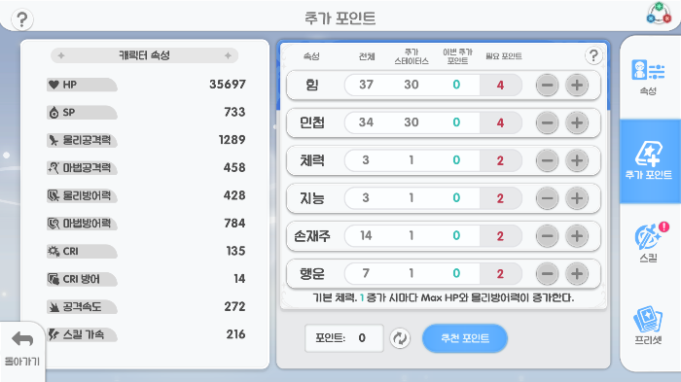Image resolution: width=681 pixels, height=382 pixels.
Task: Decrease 지능 with its minus button
Action: pos(547,198)
